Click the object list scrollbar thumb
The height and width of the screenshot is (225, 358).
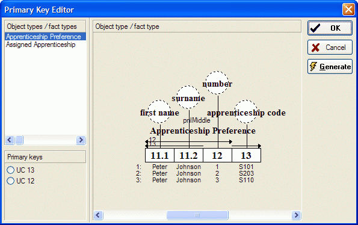tap(19, 140)
